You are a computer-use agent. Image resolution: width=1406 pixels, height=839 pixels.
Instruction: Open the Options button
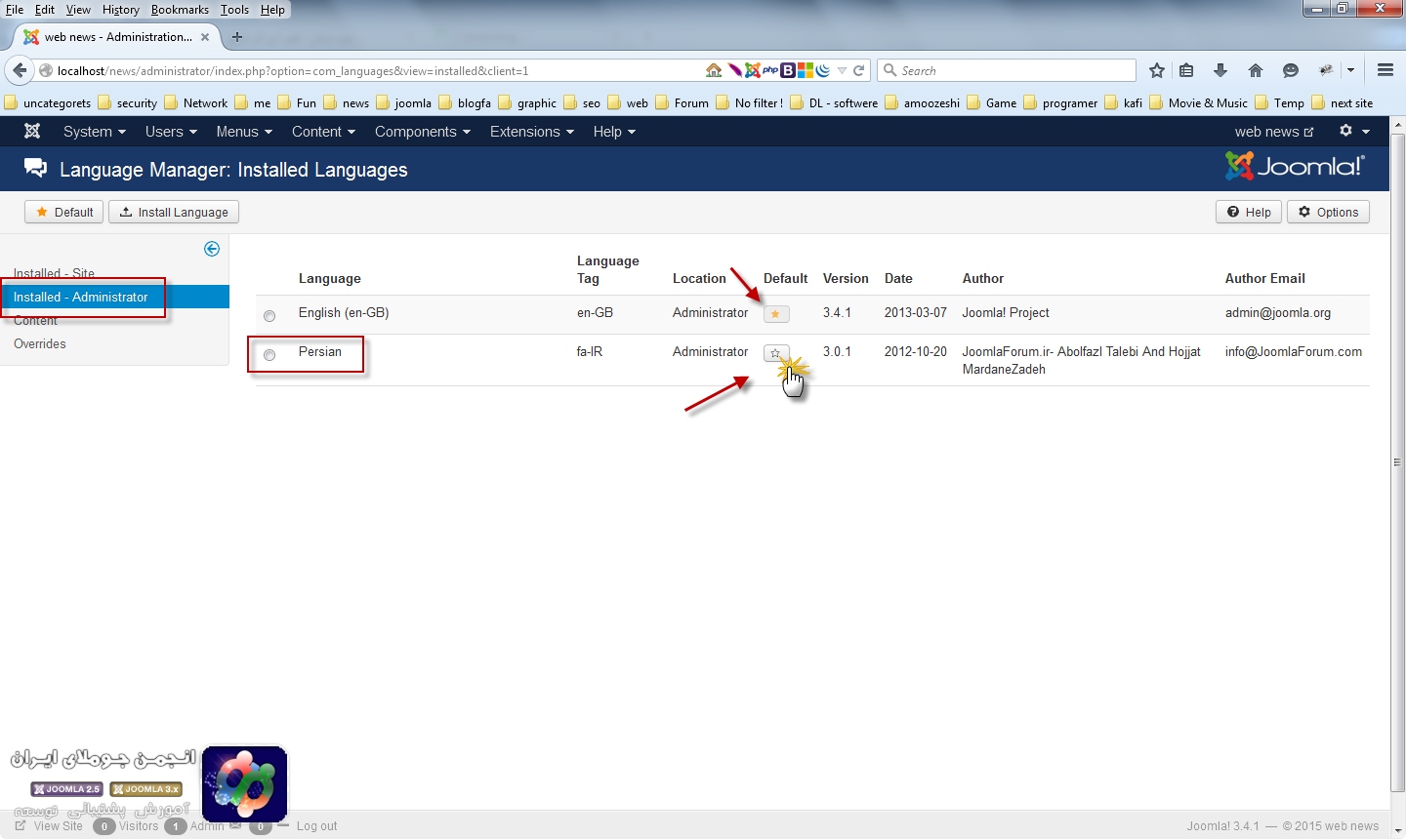[1328, 212]
